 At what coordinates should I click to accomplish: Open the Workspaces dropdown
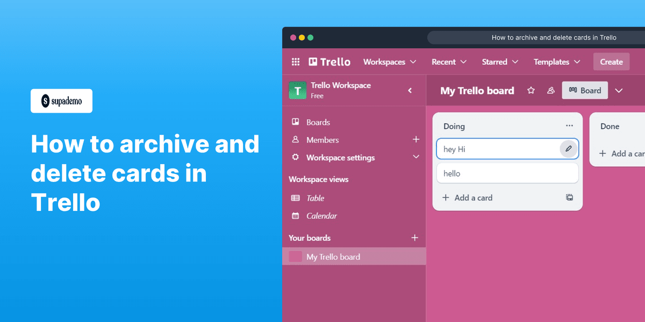(x=389, y=62)
